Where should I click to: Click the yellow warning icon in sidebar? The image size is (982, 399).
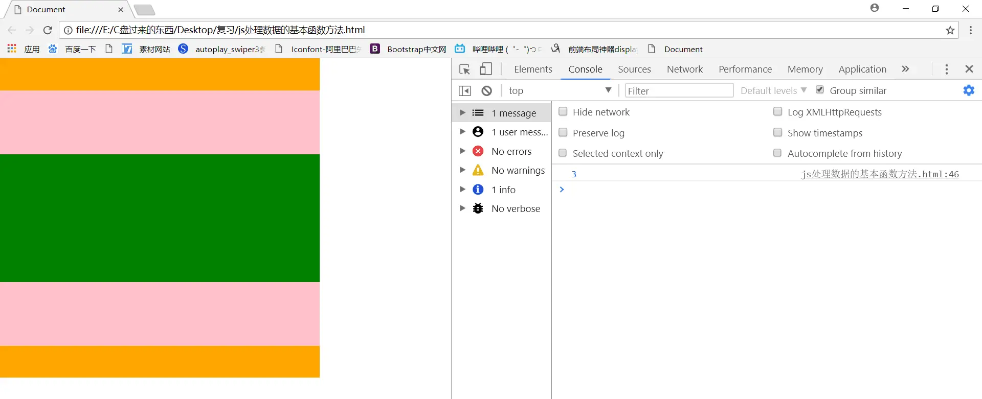coord(478,170)
